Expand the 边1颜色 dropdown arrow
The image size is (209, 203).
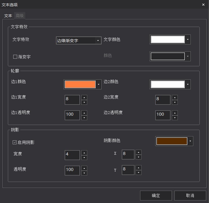pos(98,84)
